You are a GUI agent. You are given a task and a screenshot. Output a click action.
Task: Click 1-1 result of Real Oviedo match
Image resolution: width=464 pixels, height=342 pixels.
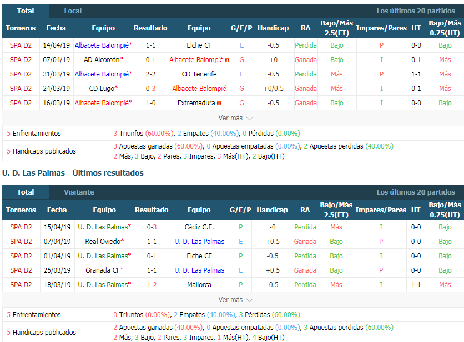(152, 242)
